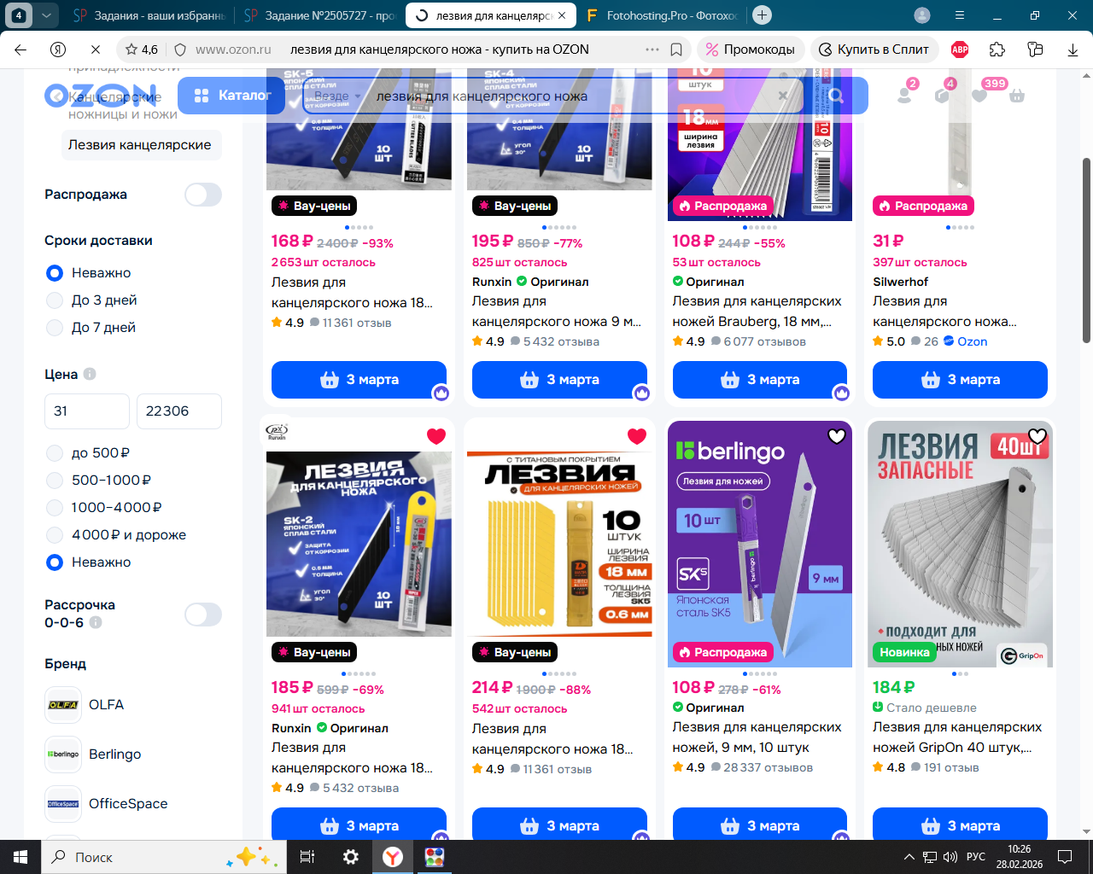Click the Yandex Browser taskbar icon
1093x874 pixels.
(x=393, y=857)
